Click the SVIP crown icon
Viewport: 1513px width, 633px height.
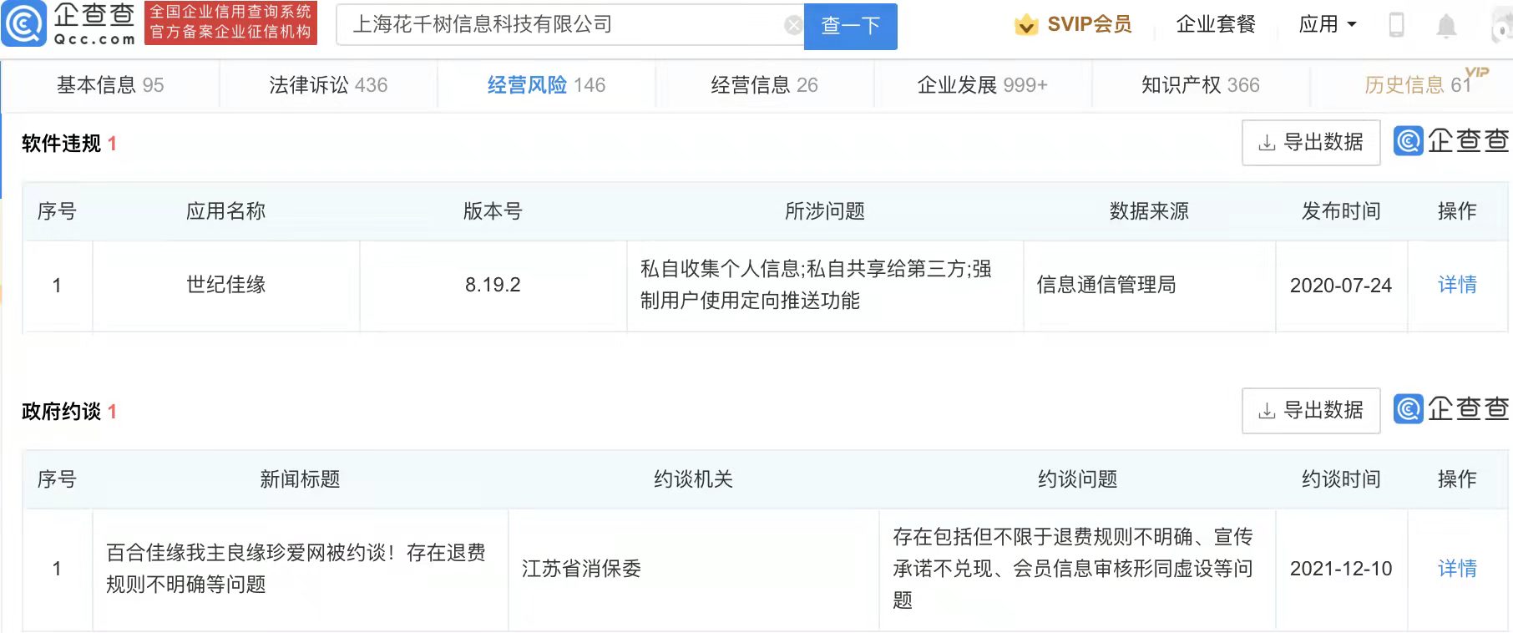pyautogui.click(x=1025, y=25)
